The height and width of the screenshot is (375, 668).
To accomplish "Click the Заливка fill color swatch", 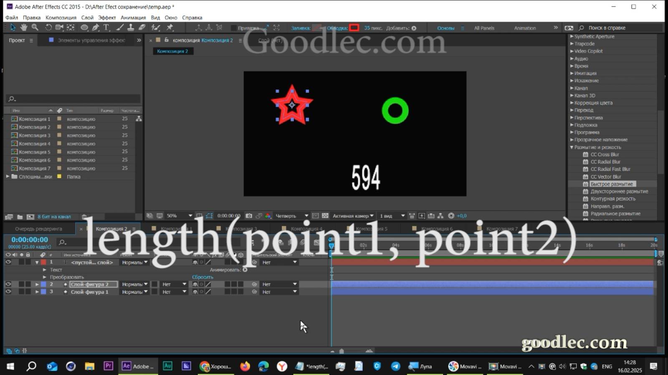I will click(x=317, y=28).
